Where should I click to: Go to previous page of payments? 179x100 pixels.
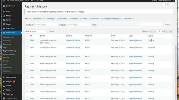click(155, 31)
